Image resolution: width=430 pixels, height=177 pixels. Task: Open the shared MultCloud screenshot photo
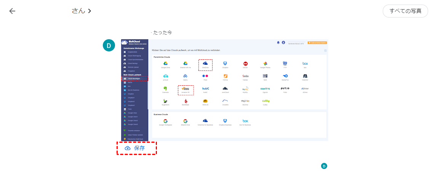pyautogui.click(x=224, y=90)
